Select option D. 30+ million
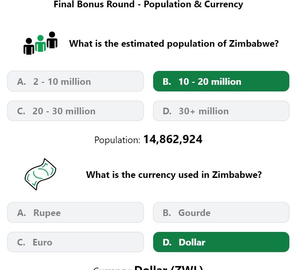The height and width of the screenshot is (270, 297). (221, 111)
